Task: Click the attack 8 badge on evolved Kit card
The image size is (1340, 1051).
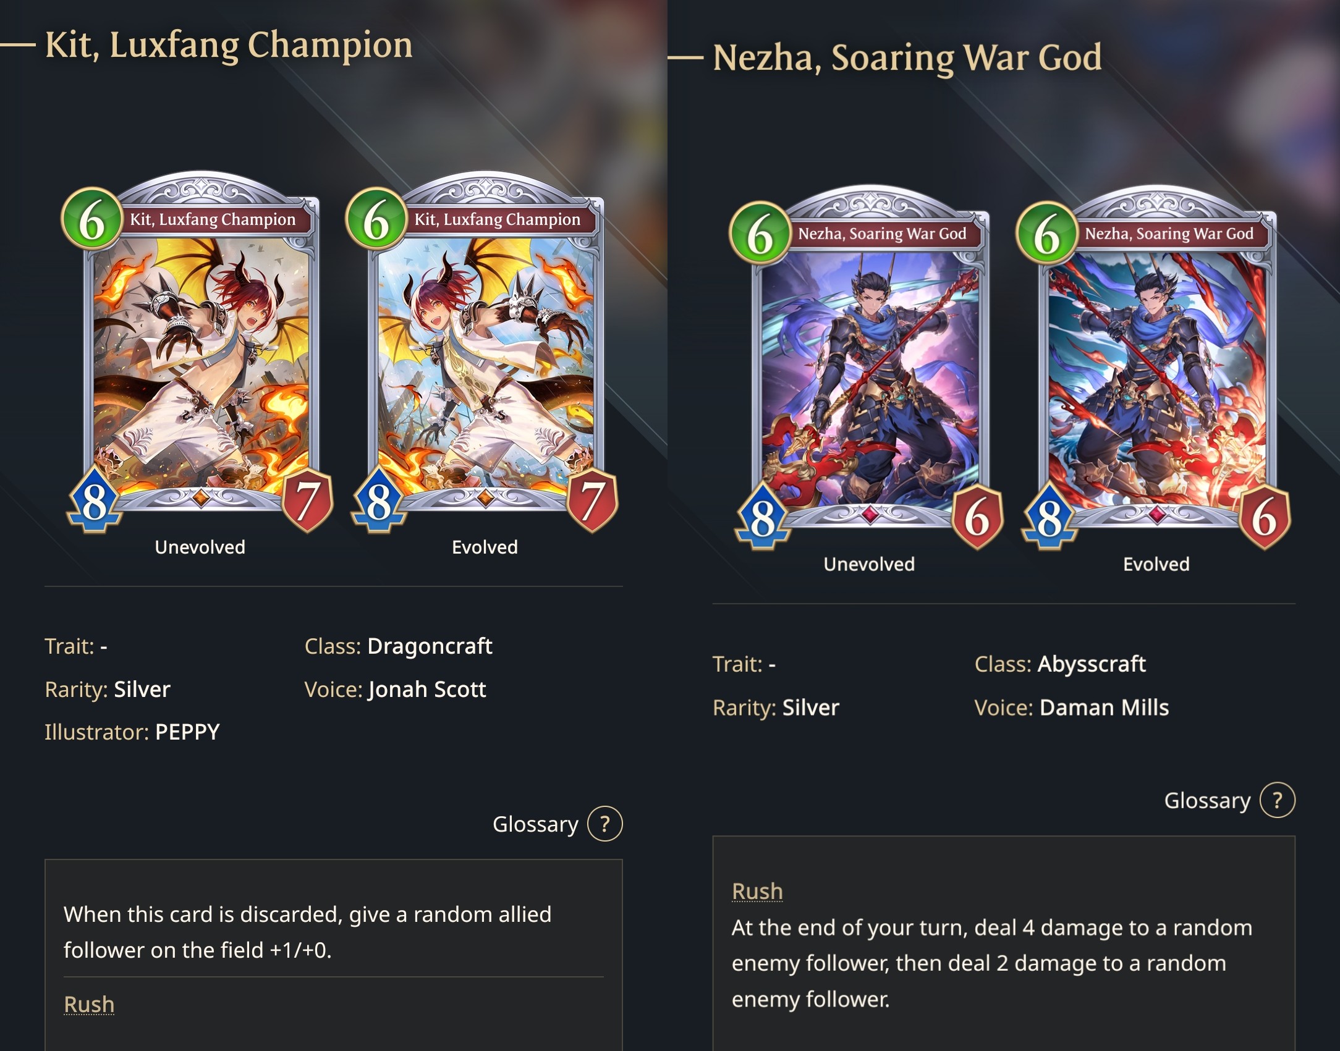Action: coord(378,500)
